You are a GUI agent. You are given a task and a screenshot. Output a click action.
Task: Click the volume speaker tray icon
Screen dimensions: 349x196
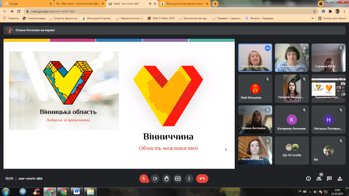pos(315,192)
